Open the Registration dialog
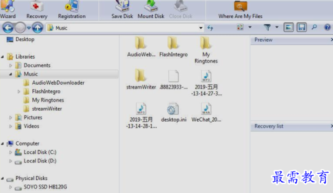This screenshot has width=333, height=193. click(x=72, y=10)
